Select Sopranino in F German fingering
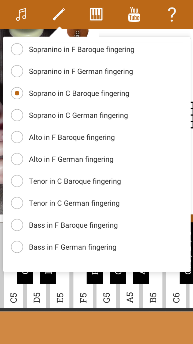Viewport: 193px width, 344px height. pyautogui.click(x=80, y=71)
